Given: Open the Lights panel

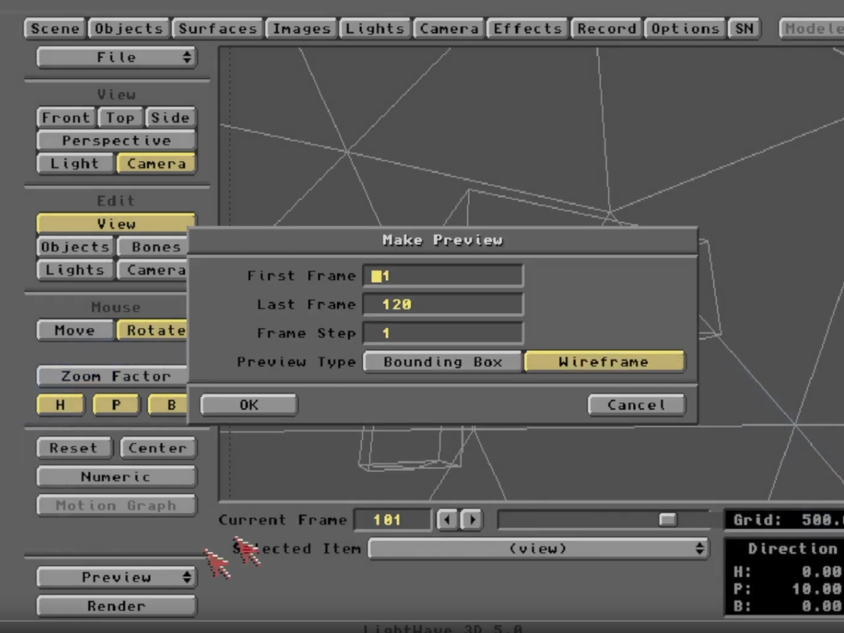Looking at the screenshot, I should (x=375, y=29).
